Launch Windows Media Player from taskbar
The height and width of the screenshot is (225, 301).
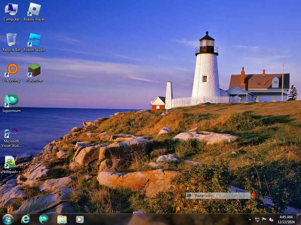click(x=80, y=219)
